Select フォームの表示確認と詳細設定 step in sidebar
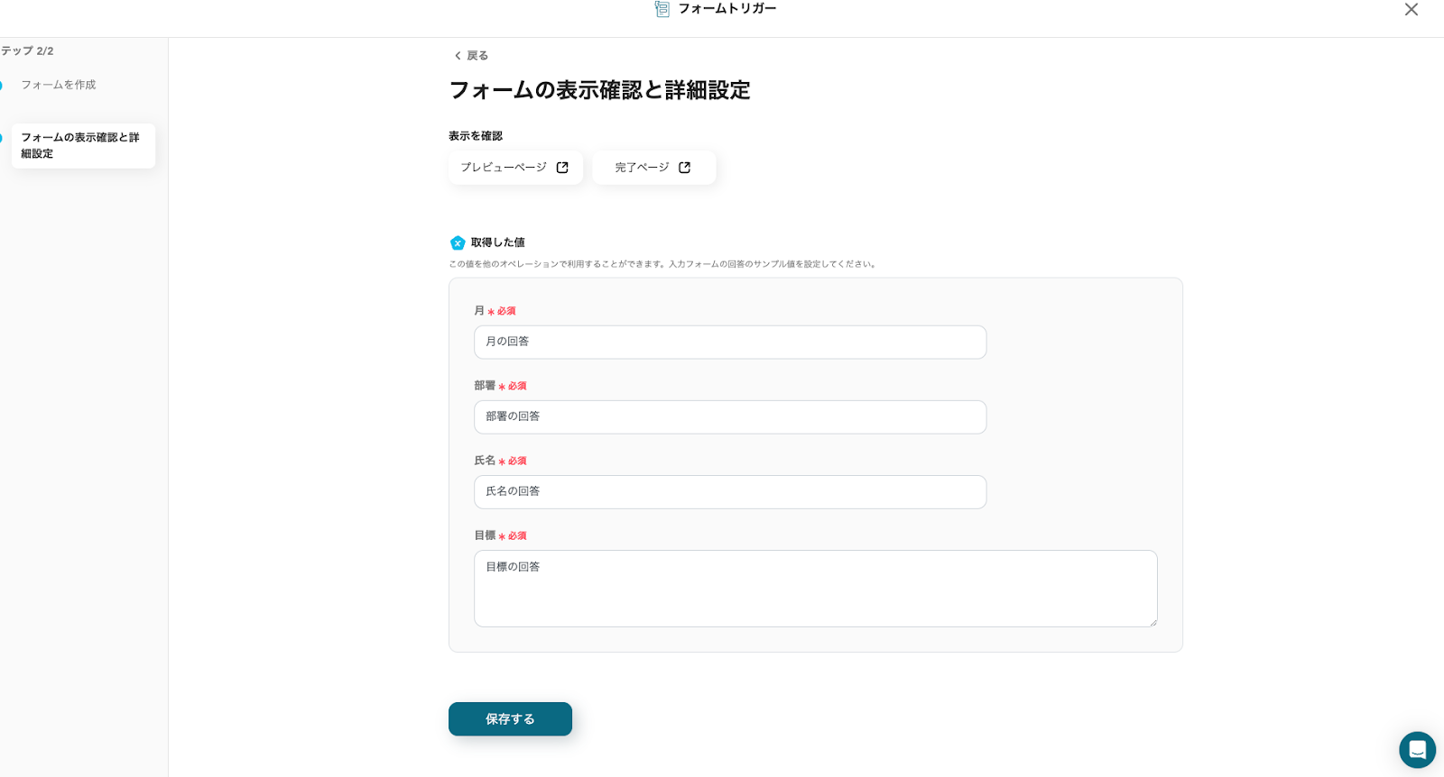Screen dimensions: 1444x777 click(x=81, y=146)
